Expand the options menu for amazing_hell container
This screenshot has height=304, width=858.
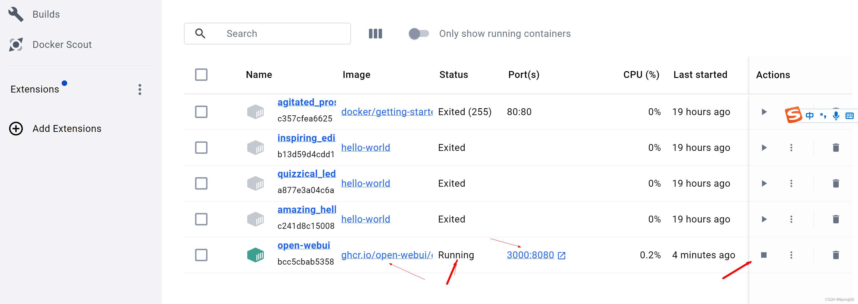coord(791,218)
